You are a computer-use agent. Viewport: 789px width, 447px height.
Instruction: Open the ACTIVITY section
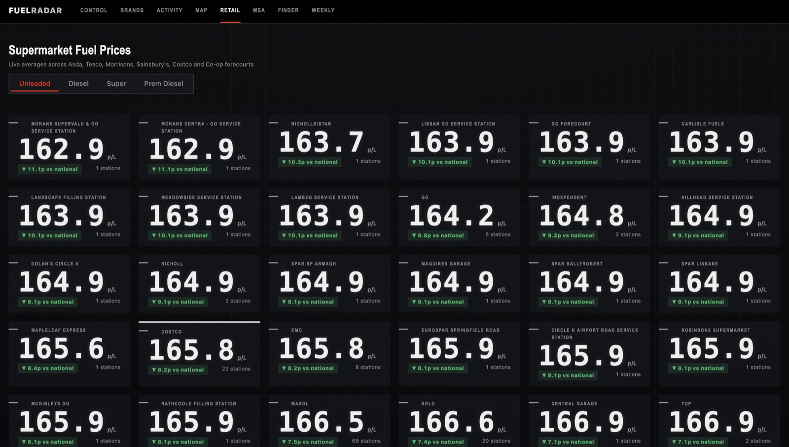170,10
